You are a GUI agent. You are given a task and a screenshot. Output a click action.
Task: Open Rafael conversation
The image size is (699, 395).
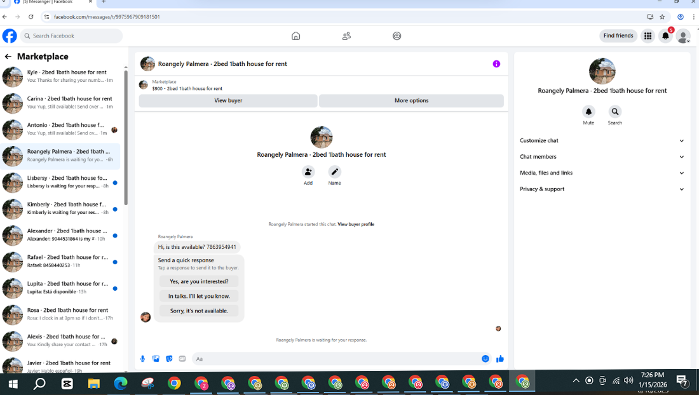[x=60, y=262]
